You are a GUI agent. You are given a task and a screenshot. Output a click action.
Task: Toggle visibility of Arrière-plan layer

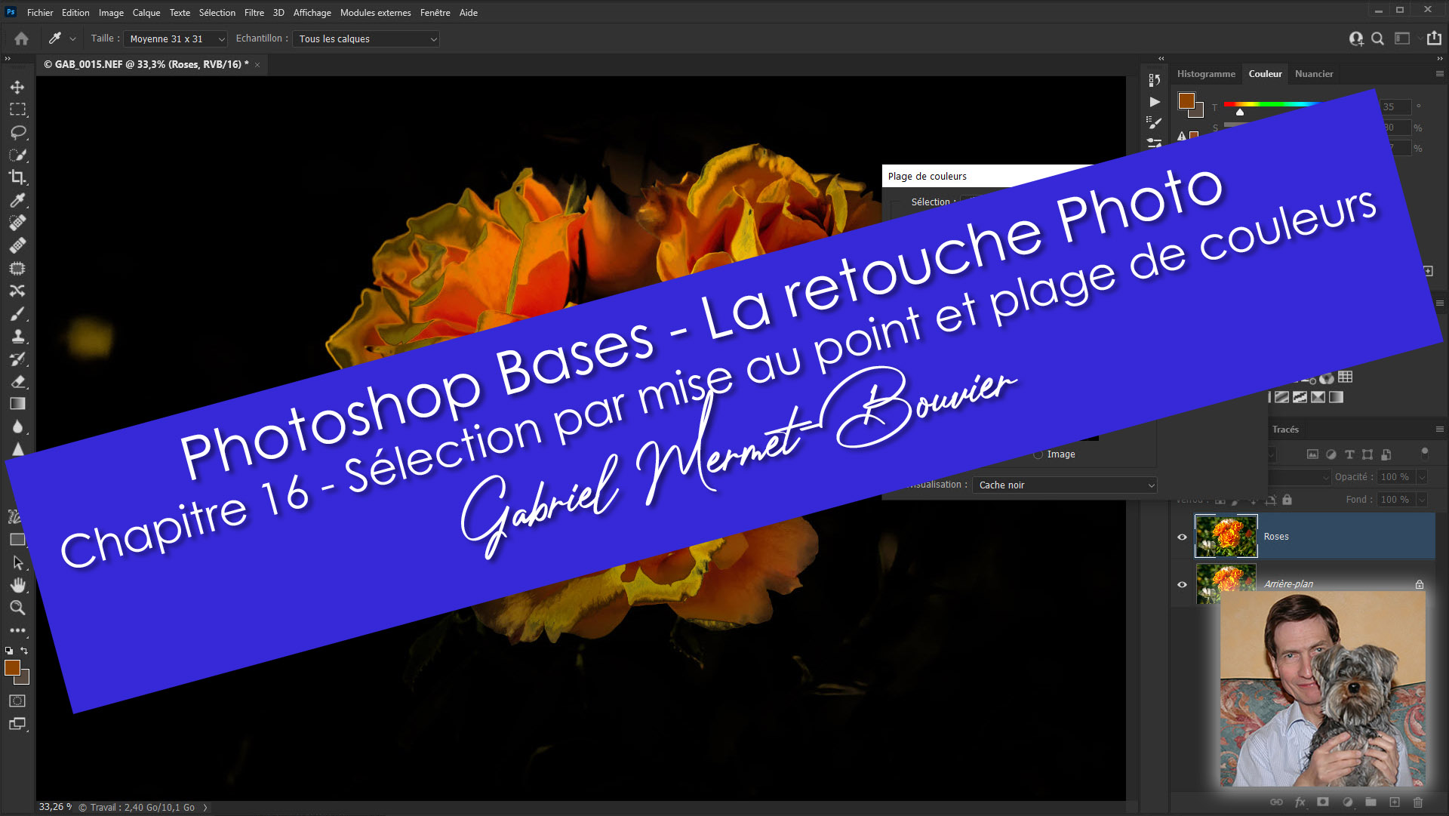coord(1182,584)
